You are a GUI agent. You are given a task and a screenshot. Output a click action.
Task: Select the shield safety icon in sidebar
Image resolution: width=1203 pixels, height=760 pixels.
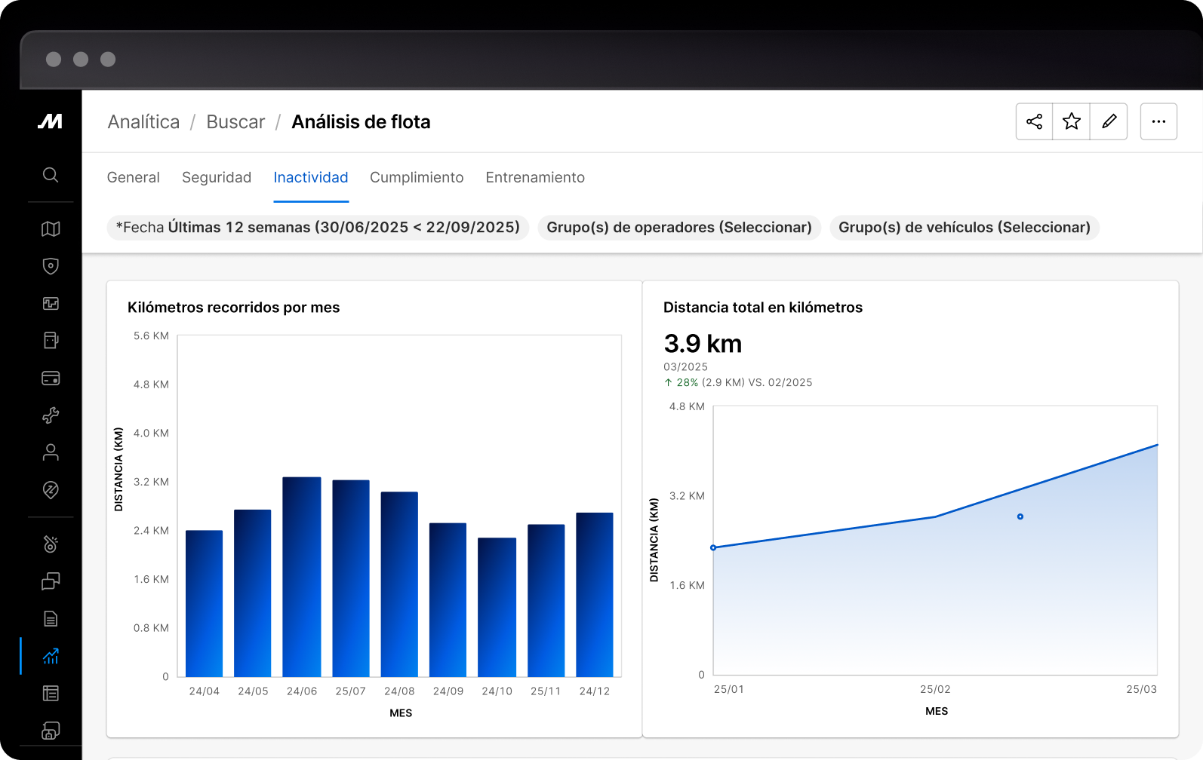point(51,266)
